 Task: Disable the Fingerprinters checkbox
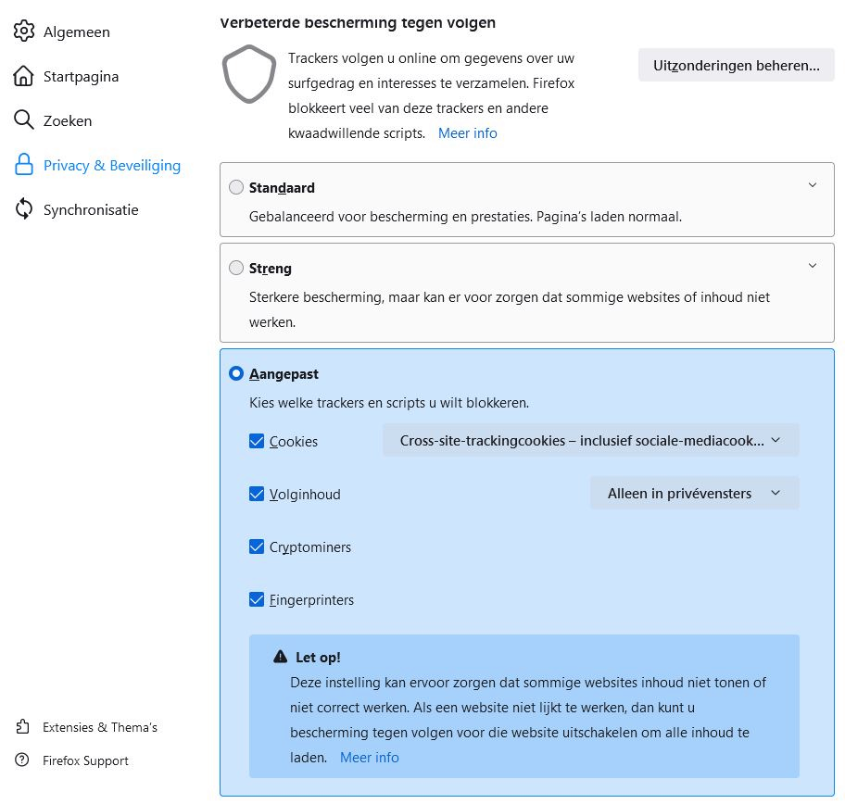tap(258, 599)
